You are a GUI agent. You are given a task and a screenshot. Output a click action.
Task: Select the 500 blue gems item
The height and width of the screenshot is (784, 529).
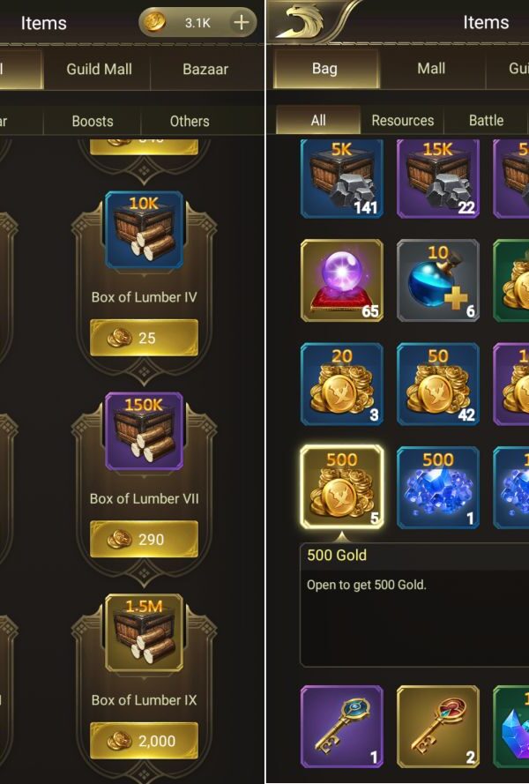[438, 488]
